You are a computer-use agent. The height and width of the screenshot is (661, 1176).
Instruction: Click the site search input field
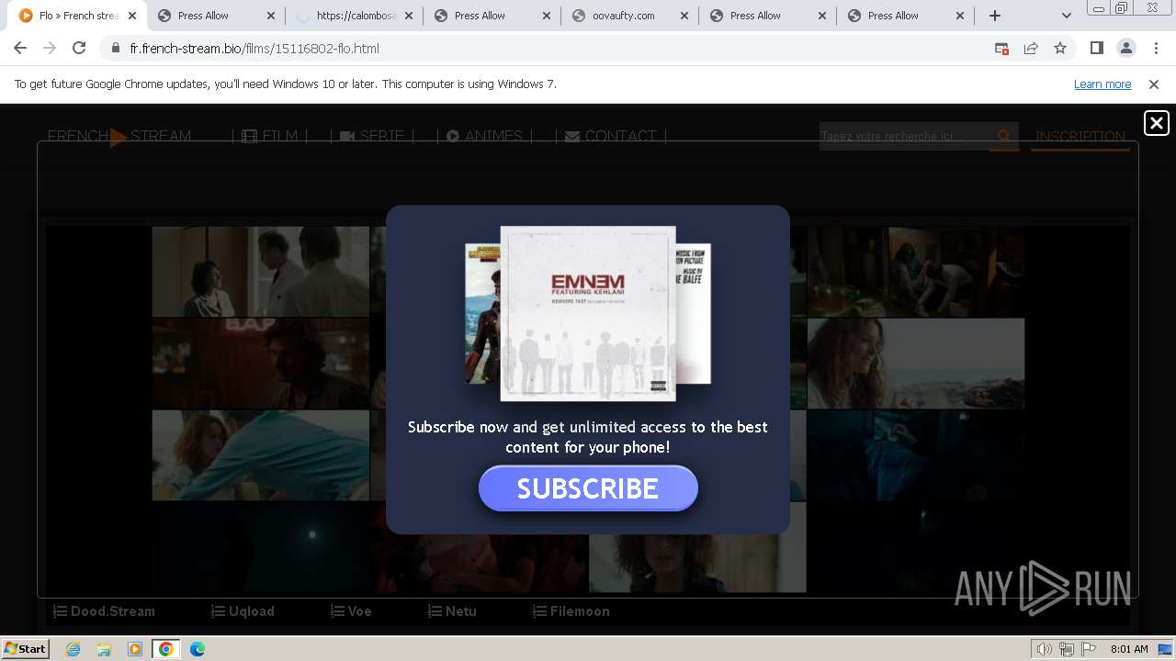pyautogui.click(x=904, y=136)
